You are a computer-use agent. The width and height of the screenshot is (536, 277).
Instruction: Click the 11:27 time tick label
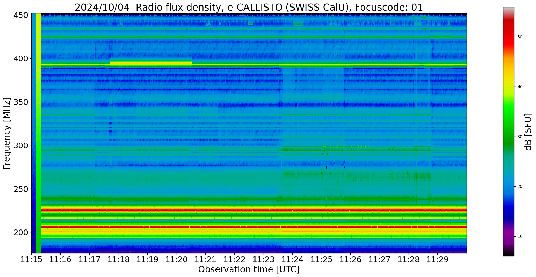(x=380, y=259)
